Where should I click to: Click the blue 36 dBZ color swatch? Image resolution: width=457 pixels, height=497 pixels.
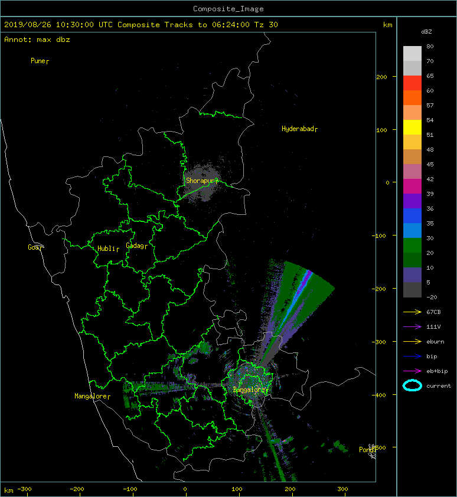pyautogui.click(x=412, y=215)
